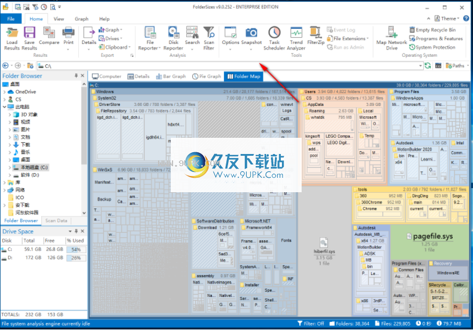Click the Print icon
This screenshot has height=330, width=473.
coord(68,32)
